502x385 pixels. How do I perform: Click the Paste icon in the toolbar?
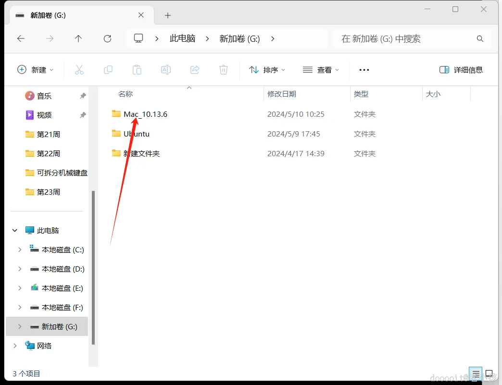tap(137, 70)
